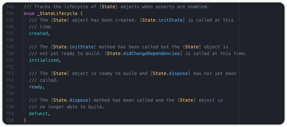Click the defunct enum value
The image size is (287, 127).
coord(38,114)
